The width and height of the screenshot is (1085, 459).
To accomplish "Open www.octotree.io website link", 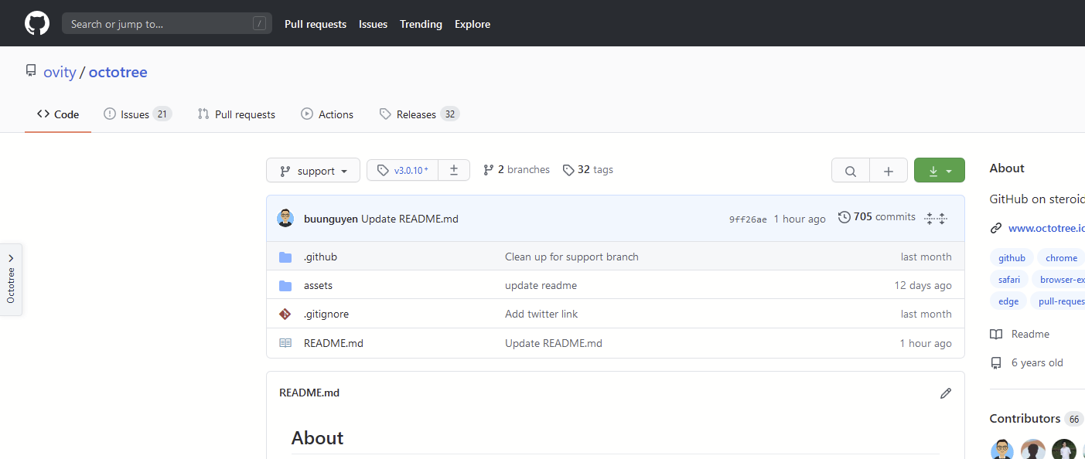I will pos(1046,228).
